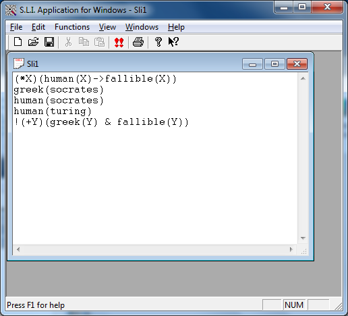Save the document with the floppy disk icon

(x=49, y=42)
